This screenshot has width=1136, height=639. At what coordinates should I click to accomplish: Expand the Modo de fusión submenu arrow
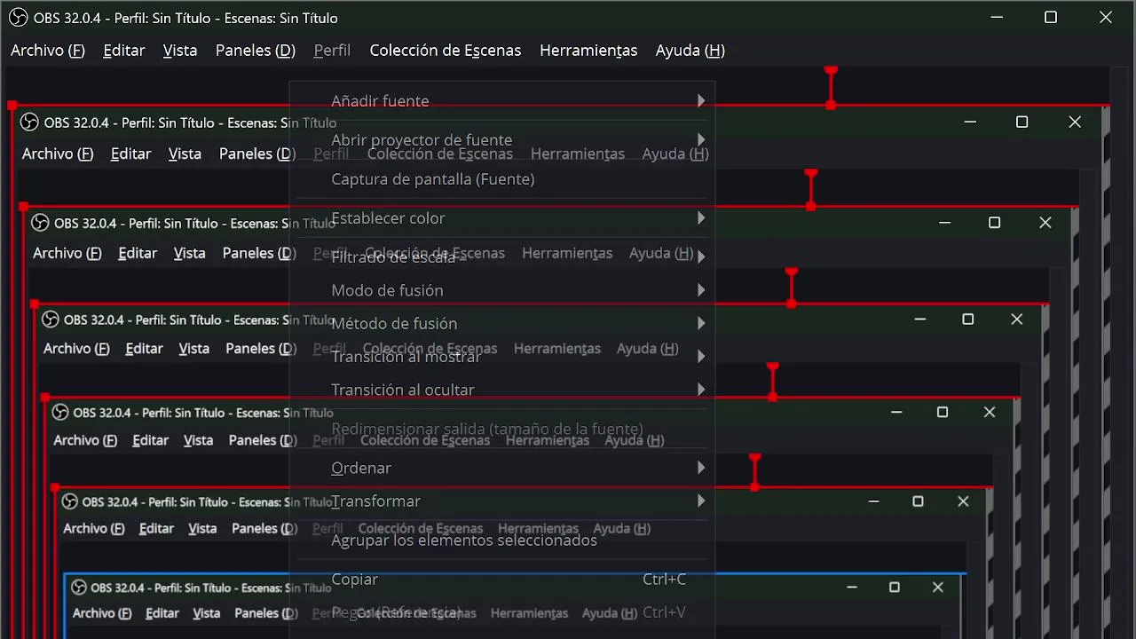[x=701, y=290]
